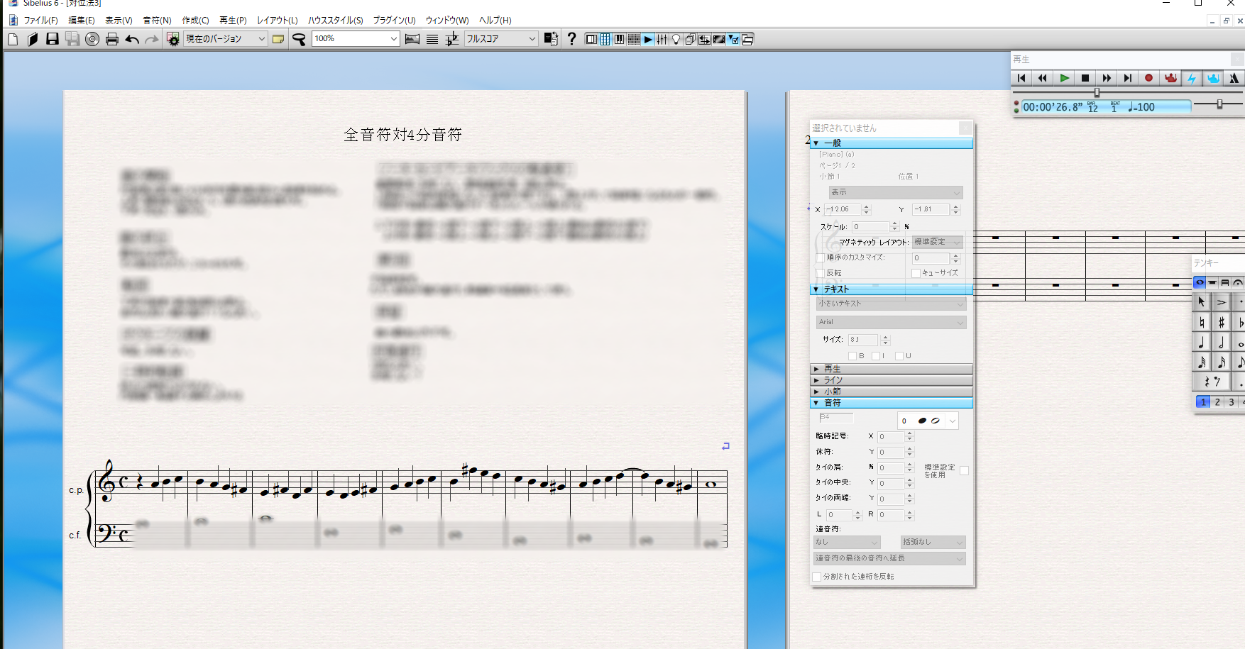Click the yellow sticky note comment icon

(x=278, y=39)
